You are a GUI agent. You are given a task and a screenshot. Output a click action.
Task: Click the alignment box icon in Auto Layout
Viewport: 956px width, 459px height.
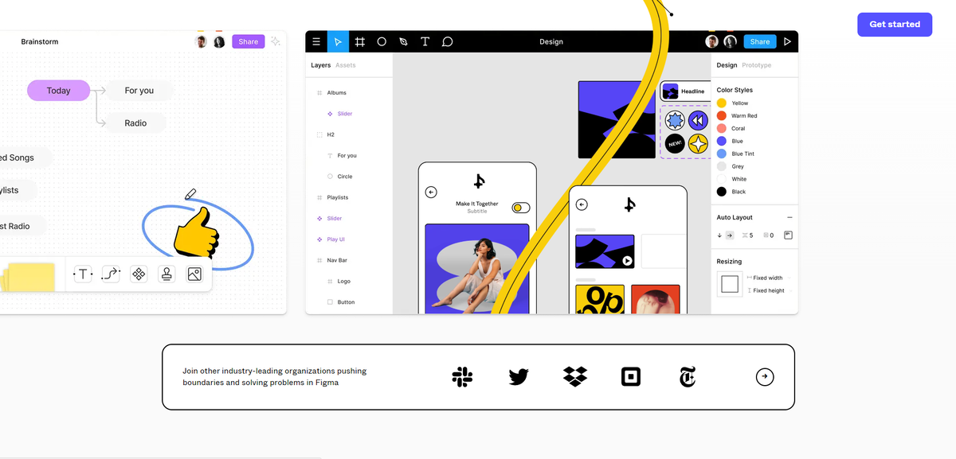coord(788,235)
